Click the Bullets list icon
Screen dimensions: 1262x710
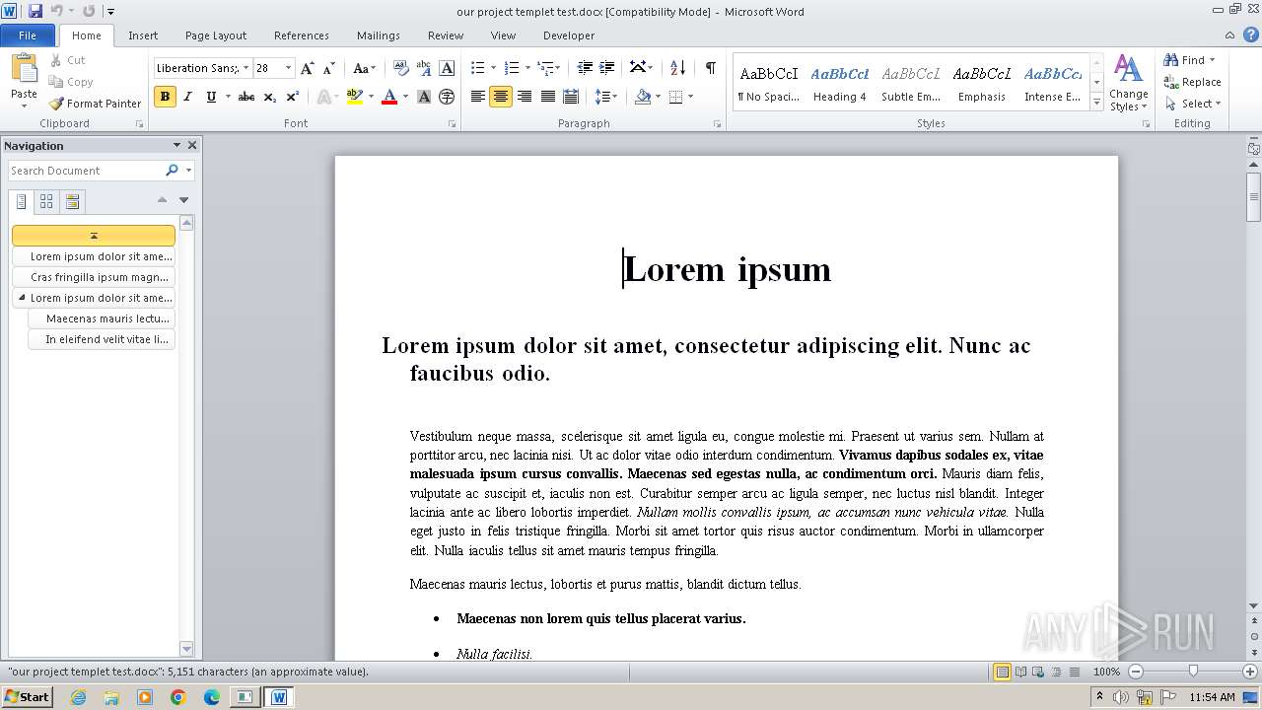click(477, 68)
